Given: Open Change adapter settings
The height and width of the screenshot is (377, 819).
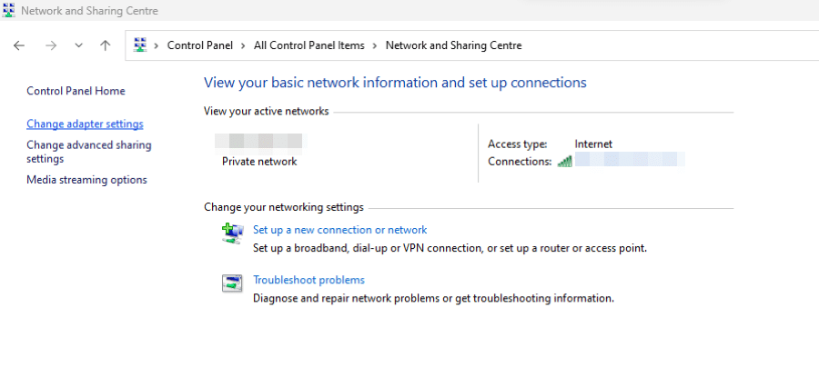Looking at the screenshot, I should pos(86,124).
